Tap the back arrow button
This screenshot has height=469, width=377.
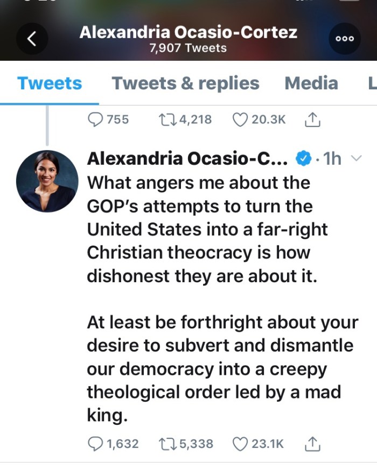point(32,38)
